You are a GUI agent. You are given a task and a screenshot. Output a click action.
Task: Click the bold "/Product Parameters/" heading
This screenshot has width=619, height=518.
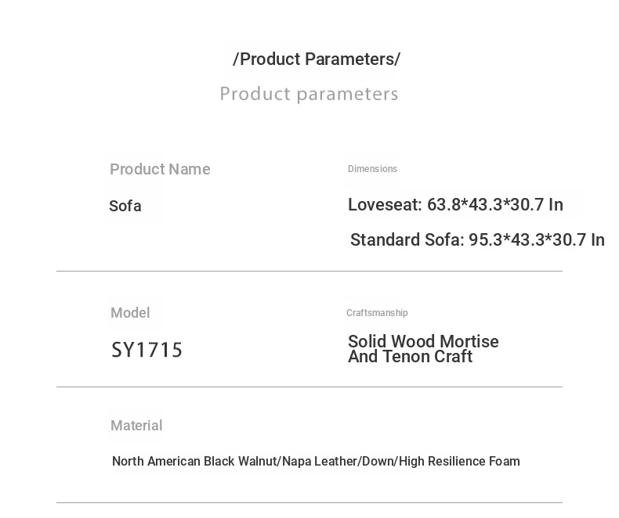pos(317,59)
